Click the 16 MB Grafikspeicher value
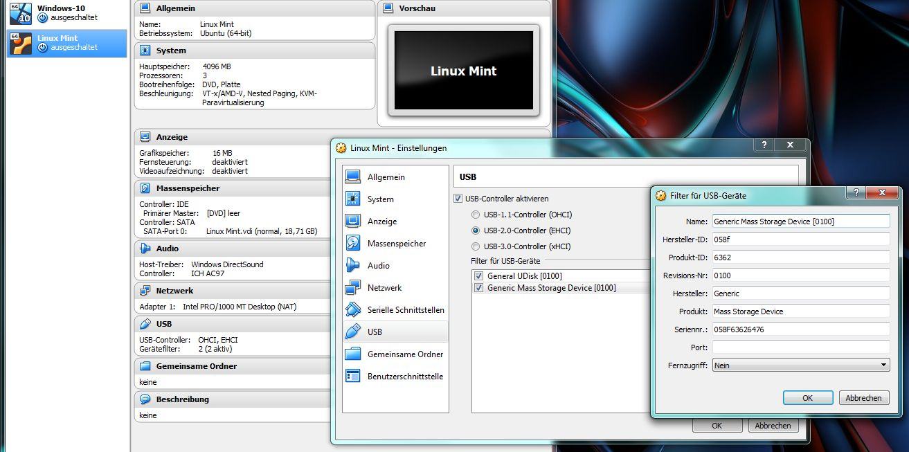 pyautogui.click(x=222, y=153)
